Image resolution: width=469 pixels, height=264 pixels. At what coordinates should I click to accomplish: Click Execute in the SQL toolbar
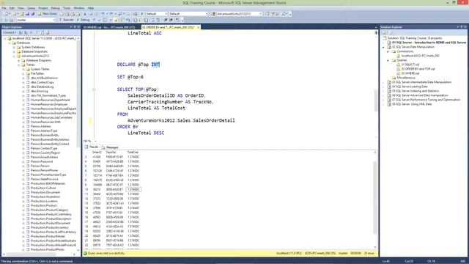(67, 20)
